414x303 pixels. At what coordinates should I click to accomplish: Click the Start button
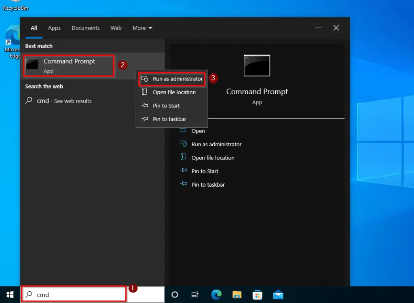click(x=10, y=295)
